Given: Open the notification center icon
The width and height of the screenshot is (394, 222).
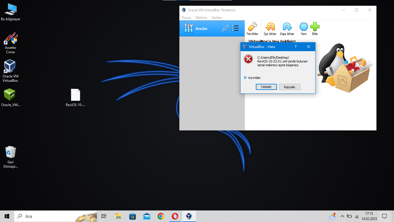Looking at the screenshot, I should pyautogui.click(x=384, y=216).
